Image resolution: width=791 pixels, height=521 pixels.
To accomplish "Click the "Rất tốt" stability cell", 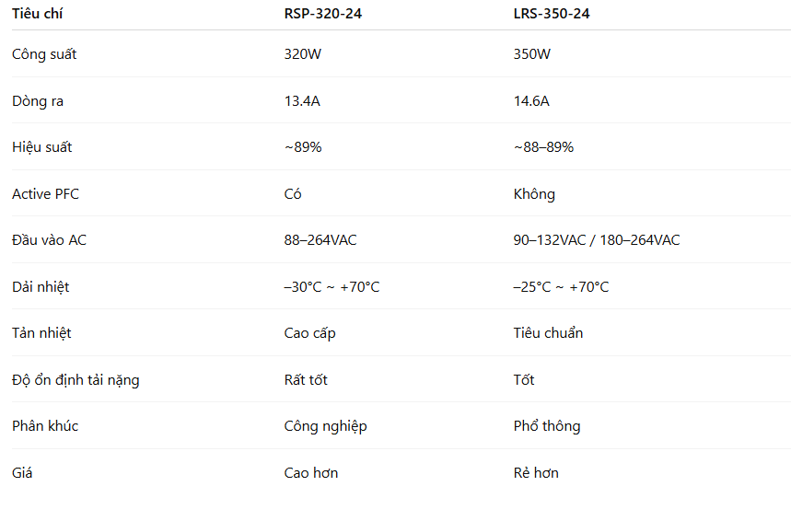I will pyautogui.click(x=306, y=380).
